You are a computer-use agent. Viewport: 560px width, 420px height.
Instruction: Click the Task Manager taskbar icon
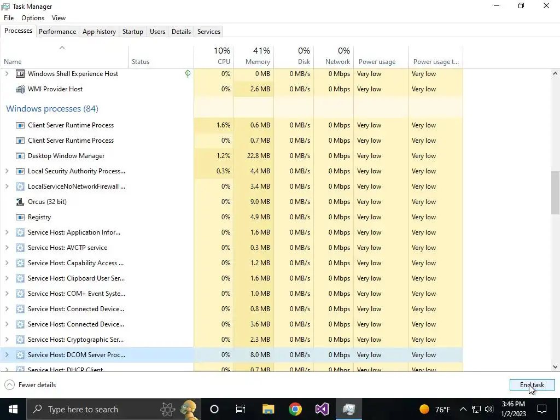[x=348, y=409]
